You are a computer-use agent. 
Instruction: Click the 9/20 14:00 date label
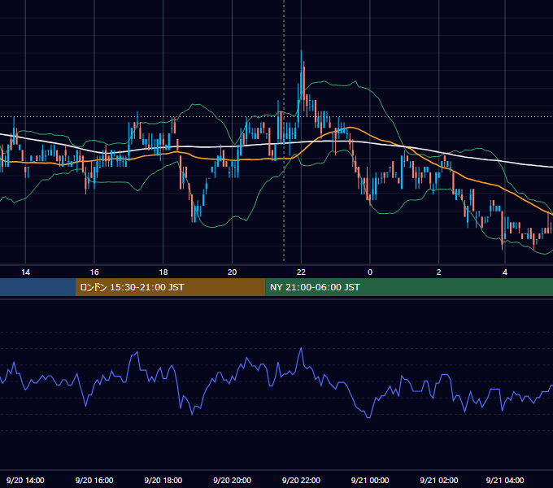point(25,480)
